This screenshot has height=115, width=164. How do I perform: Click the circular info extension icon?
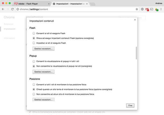[142, 9]
